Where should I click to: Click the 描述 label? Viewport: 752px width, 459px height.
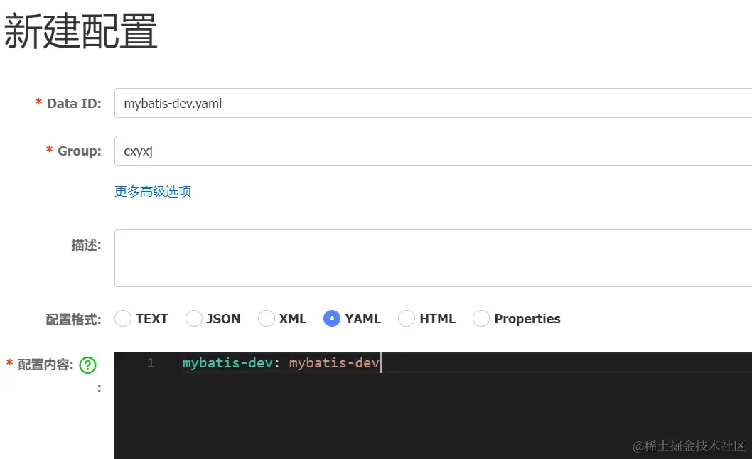coord(86,245)
